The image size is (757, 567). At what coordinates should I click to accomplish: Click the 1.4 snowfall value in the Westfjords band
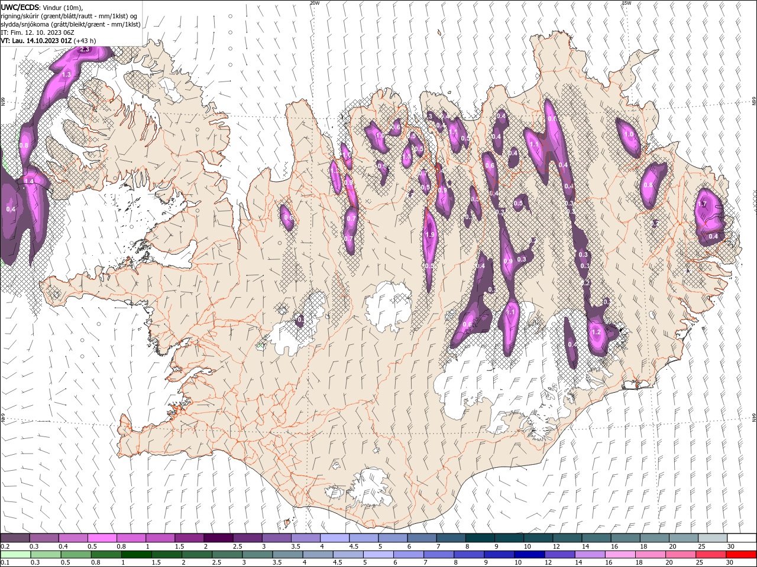click(x=29, y=181)
